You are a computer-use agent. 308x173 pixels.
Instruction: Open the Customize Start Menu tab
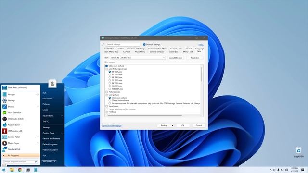[157, 49]
